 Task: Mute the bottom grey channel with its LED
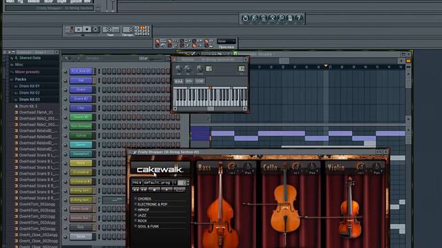66,236
